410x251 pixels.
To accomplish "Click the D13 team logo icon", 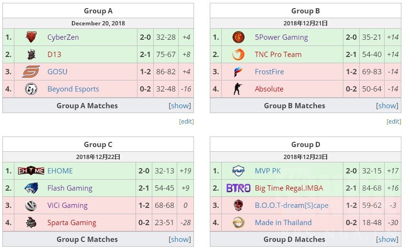I will coord(31,55).
